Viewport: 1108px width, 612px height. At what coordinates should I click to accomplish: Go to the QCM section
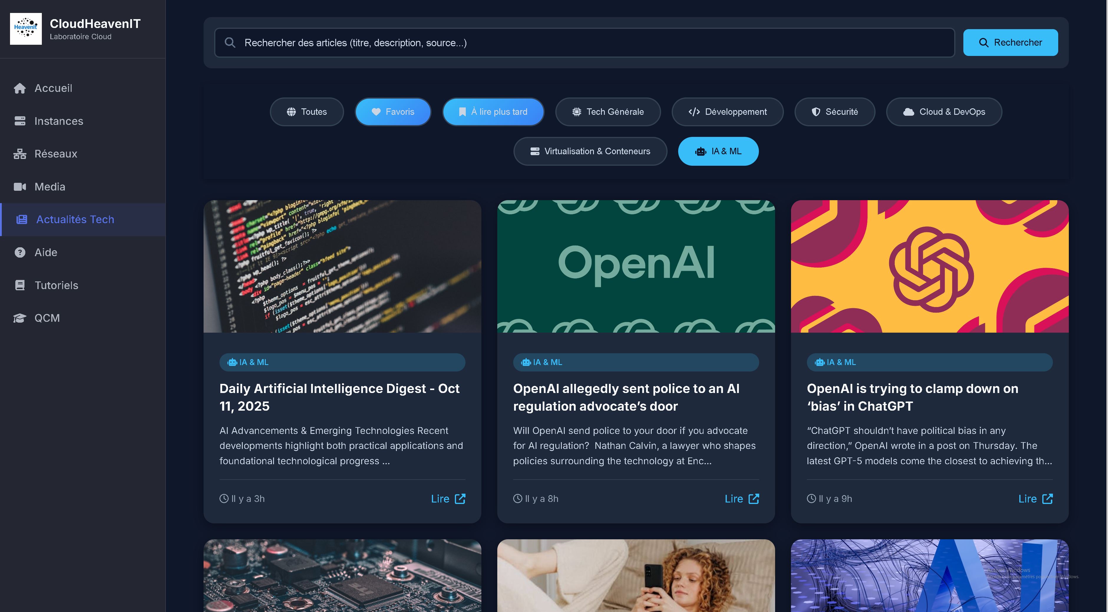click(x=83, y=318)
